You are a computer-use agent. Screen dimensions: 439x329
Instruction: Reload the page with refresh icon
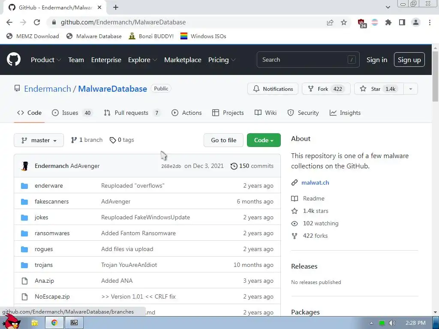click(x=37, y=22)
